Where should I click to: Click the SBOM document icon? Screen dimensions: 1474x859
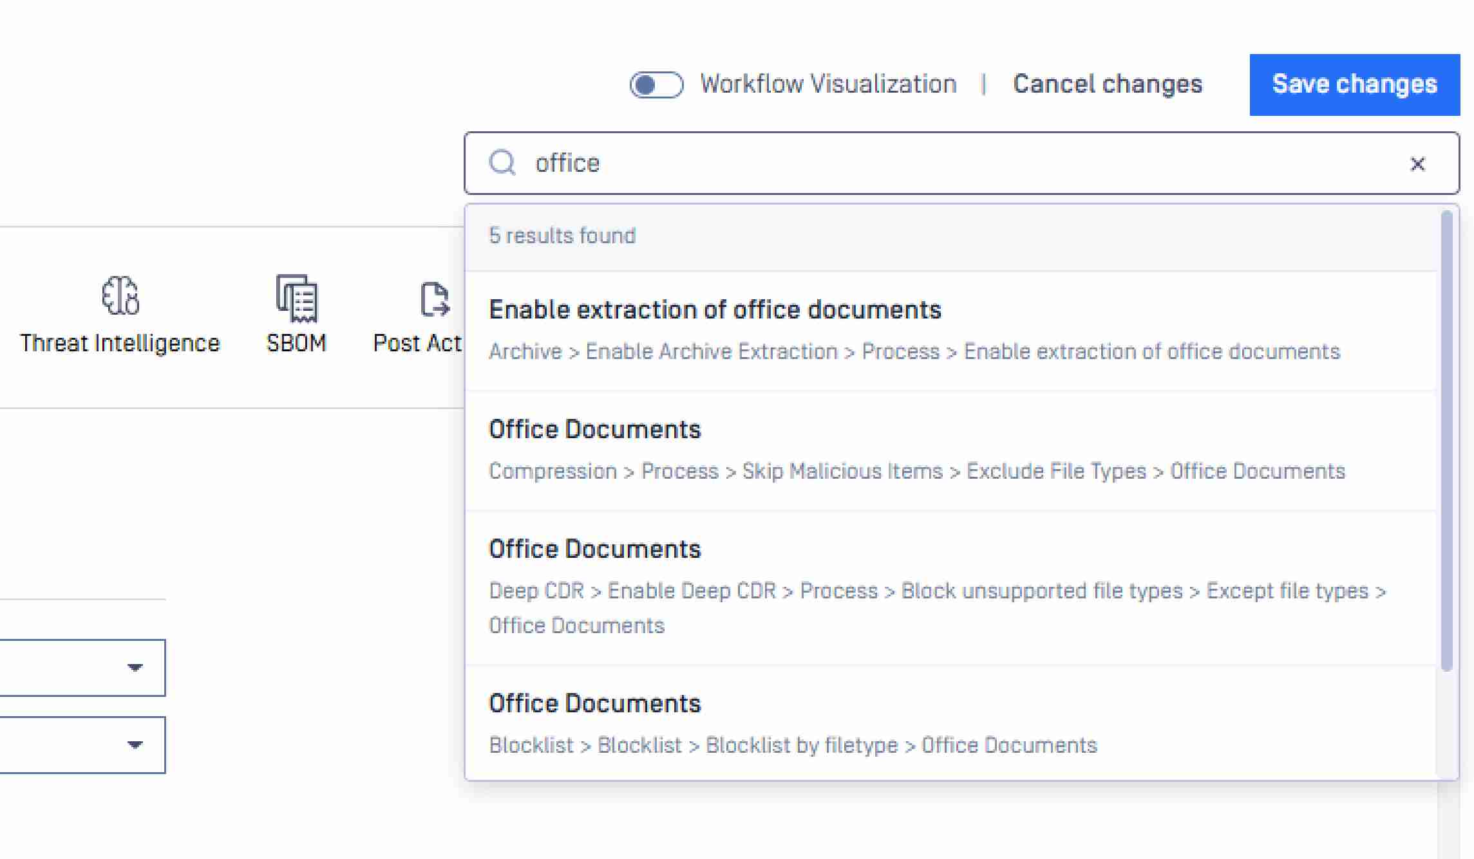pos(296,298)
